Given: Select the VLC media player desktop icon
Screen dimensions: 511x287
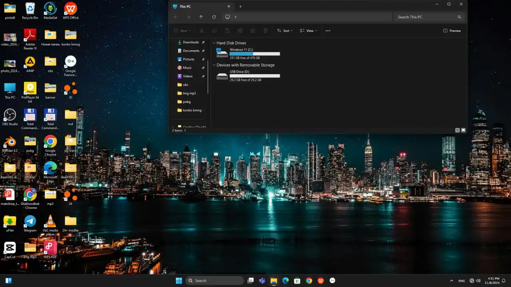Looking at the screenshot, I should coord(50,225).
